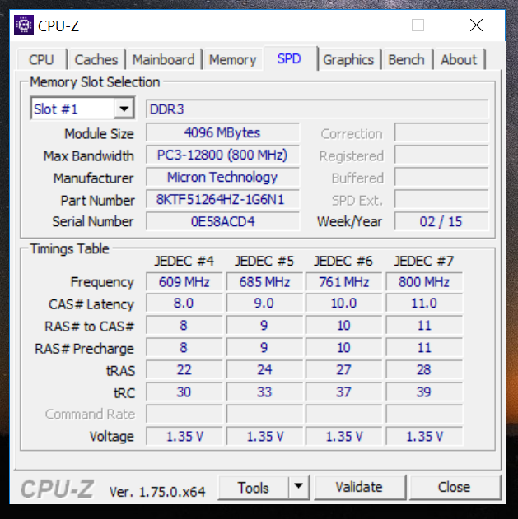Click the tRC value 33
This screenshot has width=518, height=519.
tap(264, 392)
